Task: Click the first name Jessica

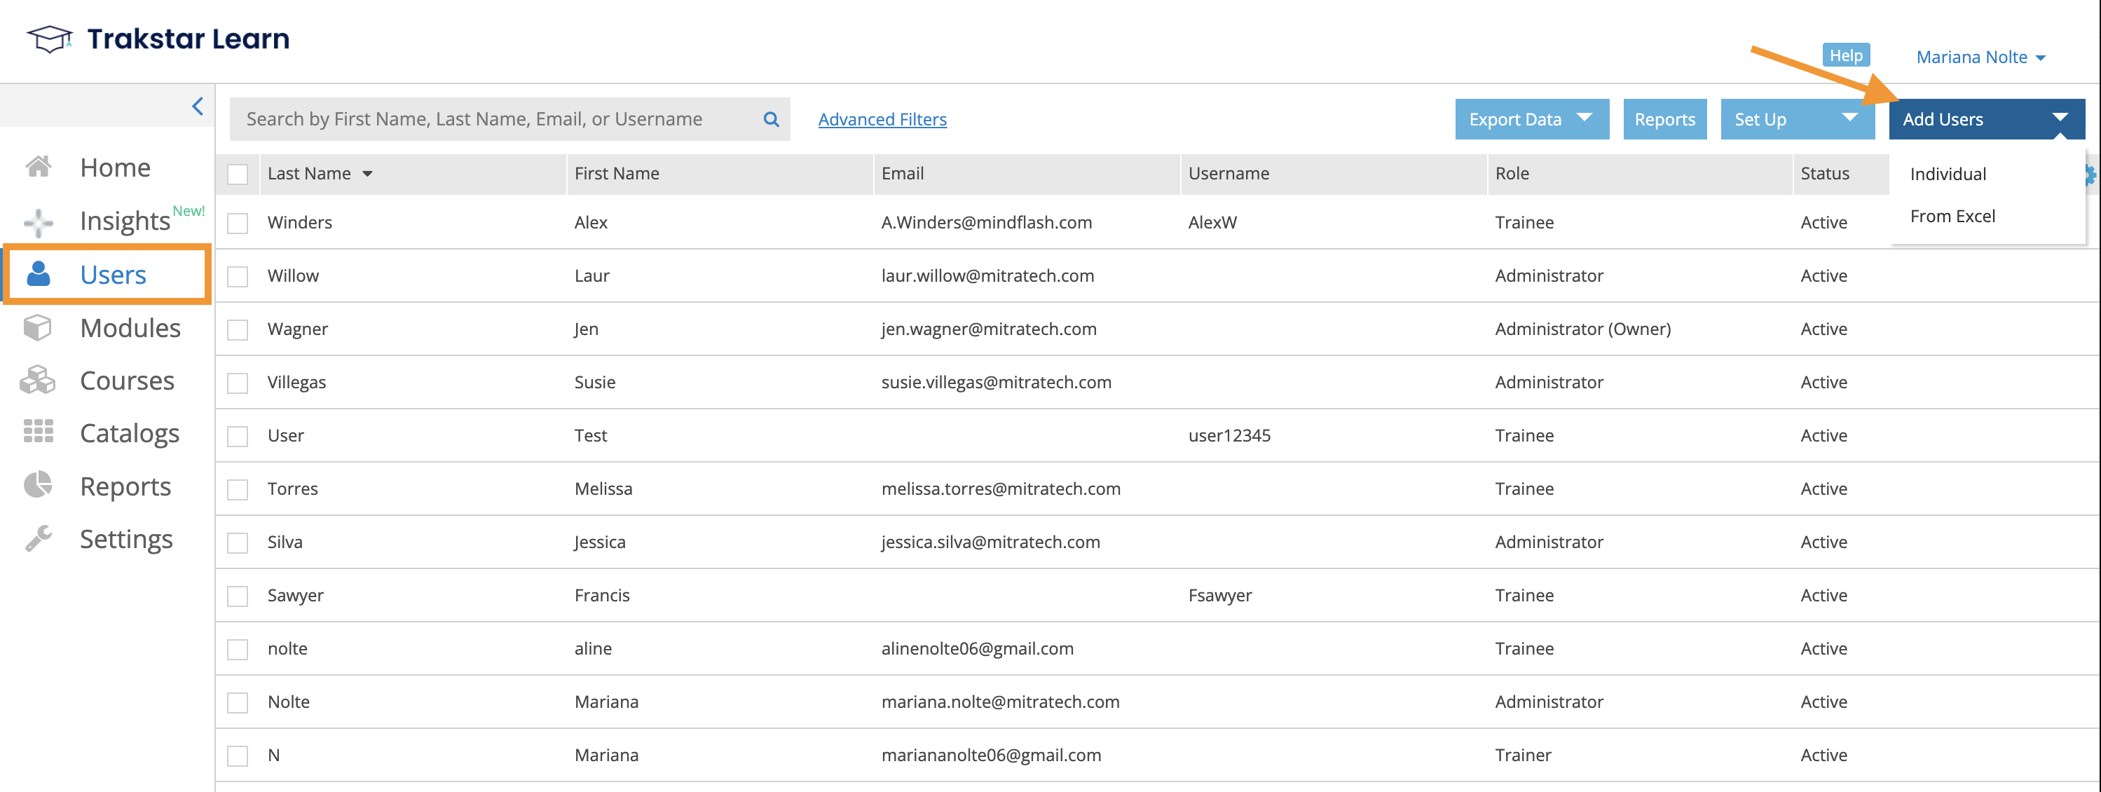Action: click(599, 542)
